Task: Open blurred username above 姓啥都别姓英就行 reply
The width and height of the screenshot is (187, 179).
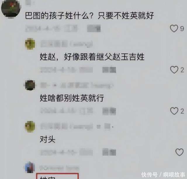Action: point(77,85)
